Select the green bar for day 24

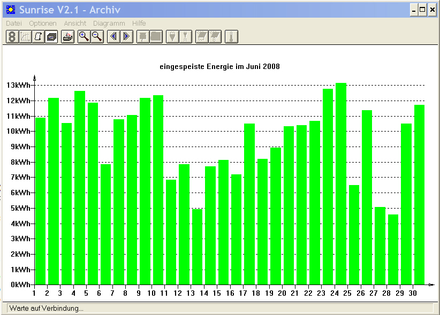click(x=341, y=184)
